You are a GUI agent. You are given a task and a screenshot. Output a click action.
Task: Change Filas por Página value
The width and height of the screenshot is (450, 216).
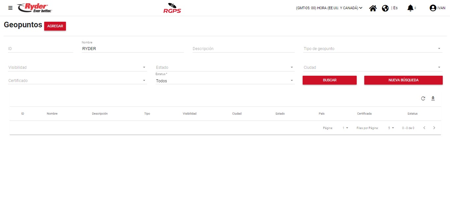391,128
